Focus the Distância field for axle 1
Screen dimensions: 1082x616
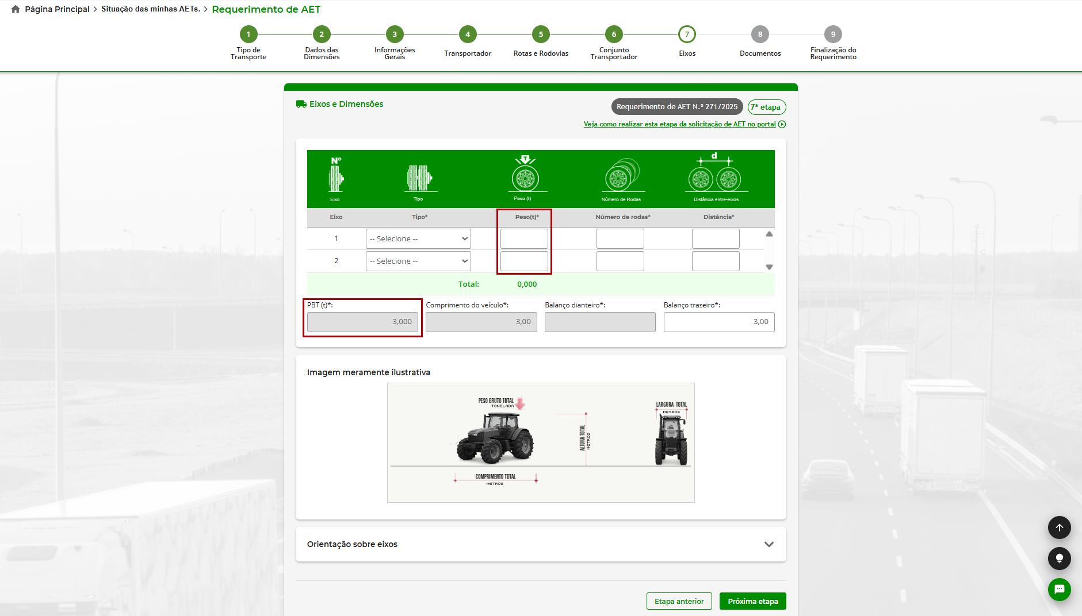716,238
